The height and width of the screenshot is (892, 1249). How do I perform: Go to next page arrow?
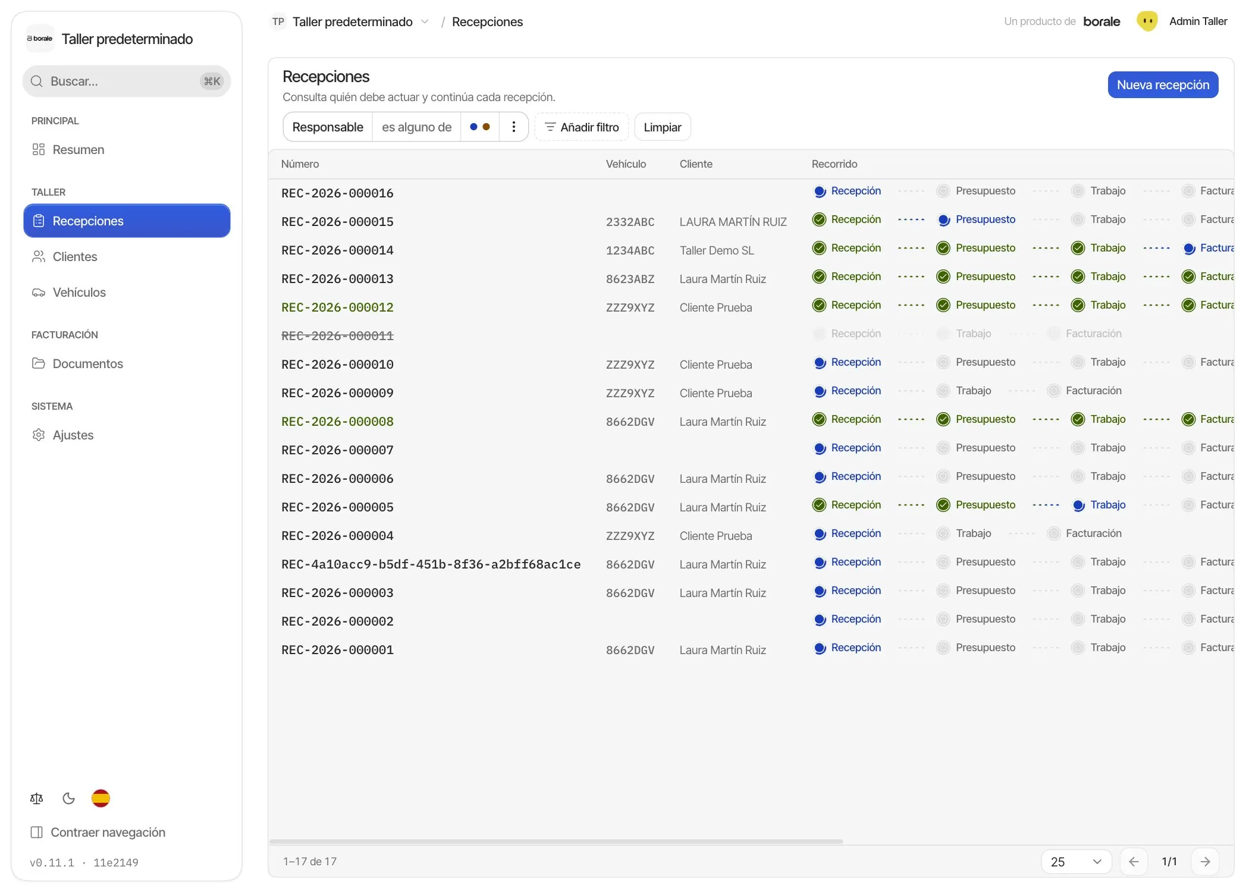(1205, 862)
